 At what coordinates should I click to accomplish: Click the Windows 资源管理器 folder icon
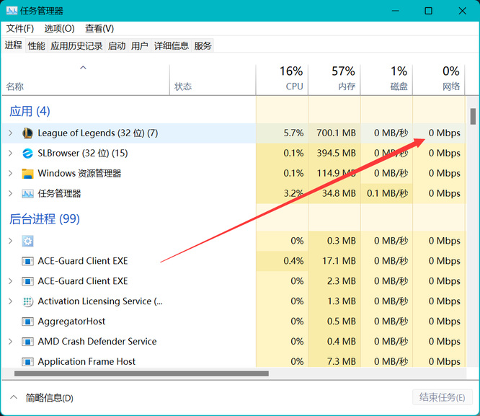[x=27, y=174]
